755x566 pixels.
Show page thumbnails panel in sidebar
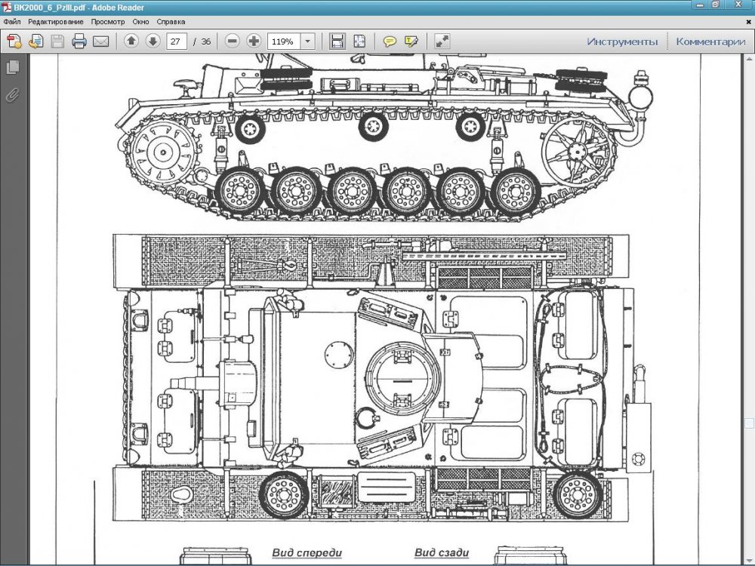[x=13, y=67]
